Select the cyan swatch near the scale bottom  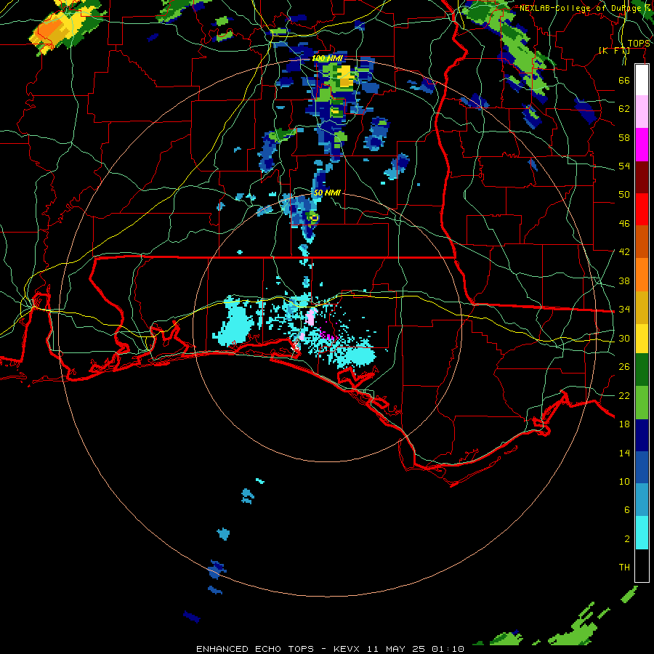click(x=642, y=533)
